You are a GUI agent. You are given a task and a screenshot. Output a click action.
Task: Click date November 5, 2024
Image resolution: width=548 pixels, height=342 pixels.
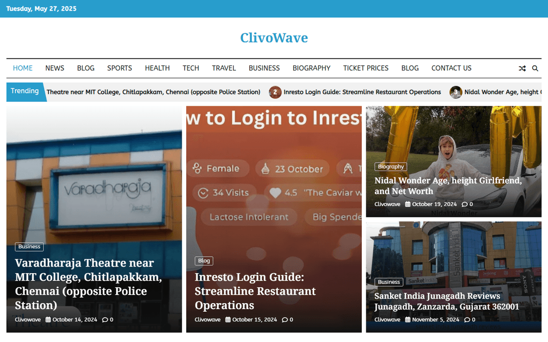point(435,320)
